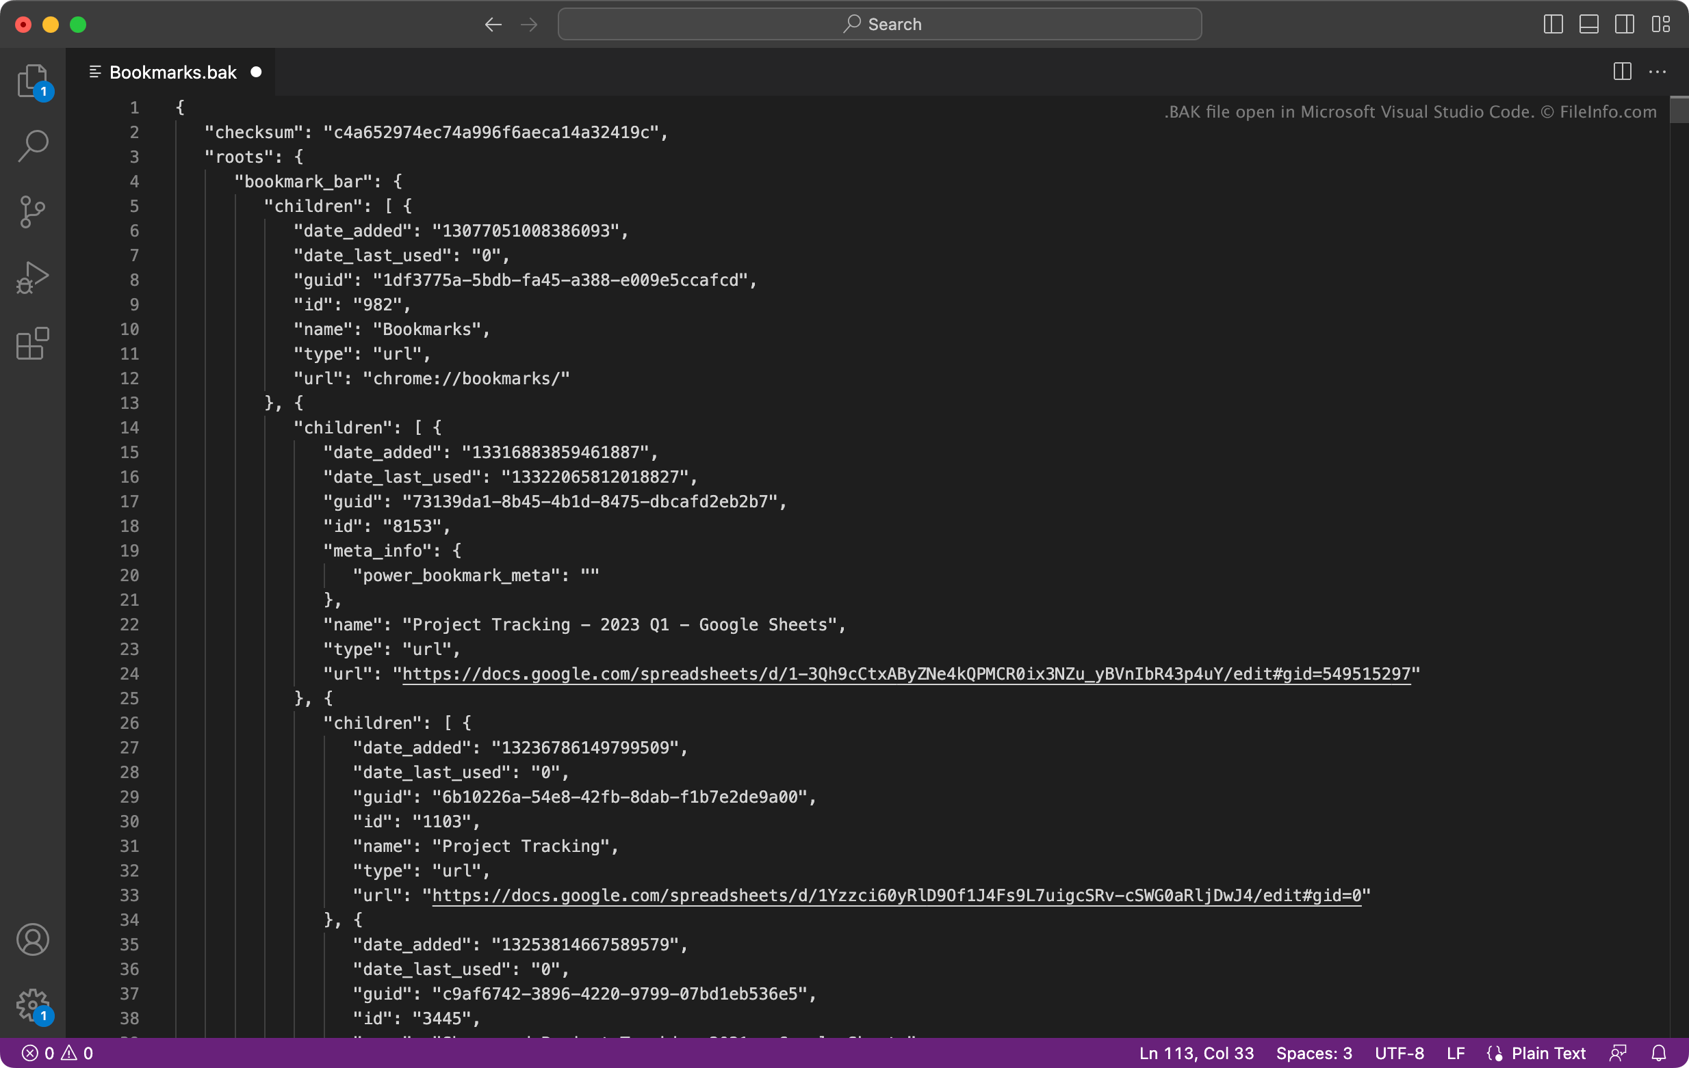Select the Bookmarks.bak editor tab
Image resolution: width=1689 pixels, height=1068 pixels.
coord(172,72)
